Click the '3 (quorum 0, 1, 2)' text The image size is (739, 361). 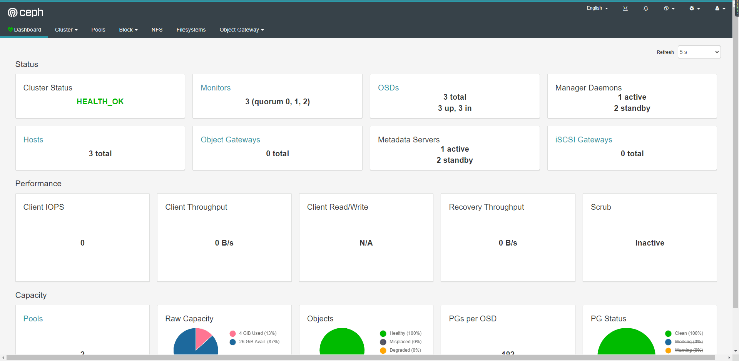pyautogui.click(x=278, y=102)
